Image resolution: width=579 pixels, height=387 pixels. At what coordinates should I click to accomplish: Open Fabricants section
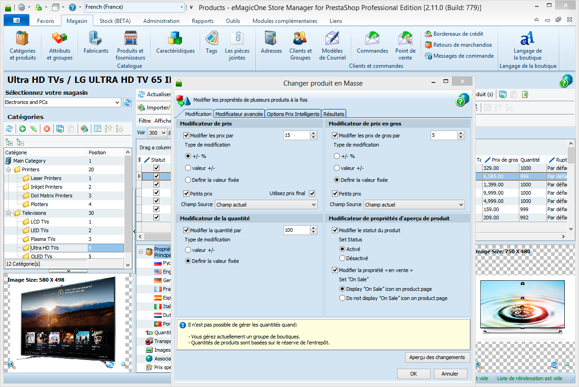pos(96,42)
